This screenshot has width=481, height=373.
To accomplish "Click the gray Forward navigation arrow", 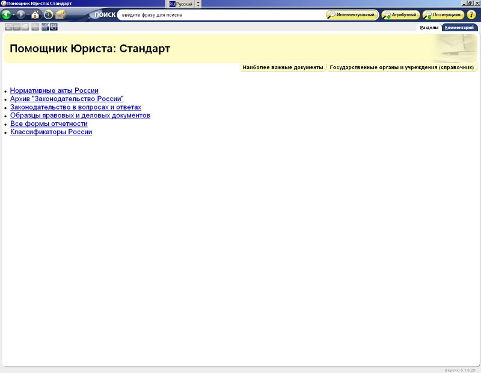I will click(21, 14).
